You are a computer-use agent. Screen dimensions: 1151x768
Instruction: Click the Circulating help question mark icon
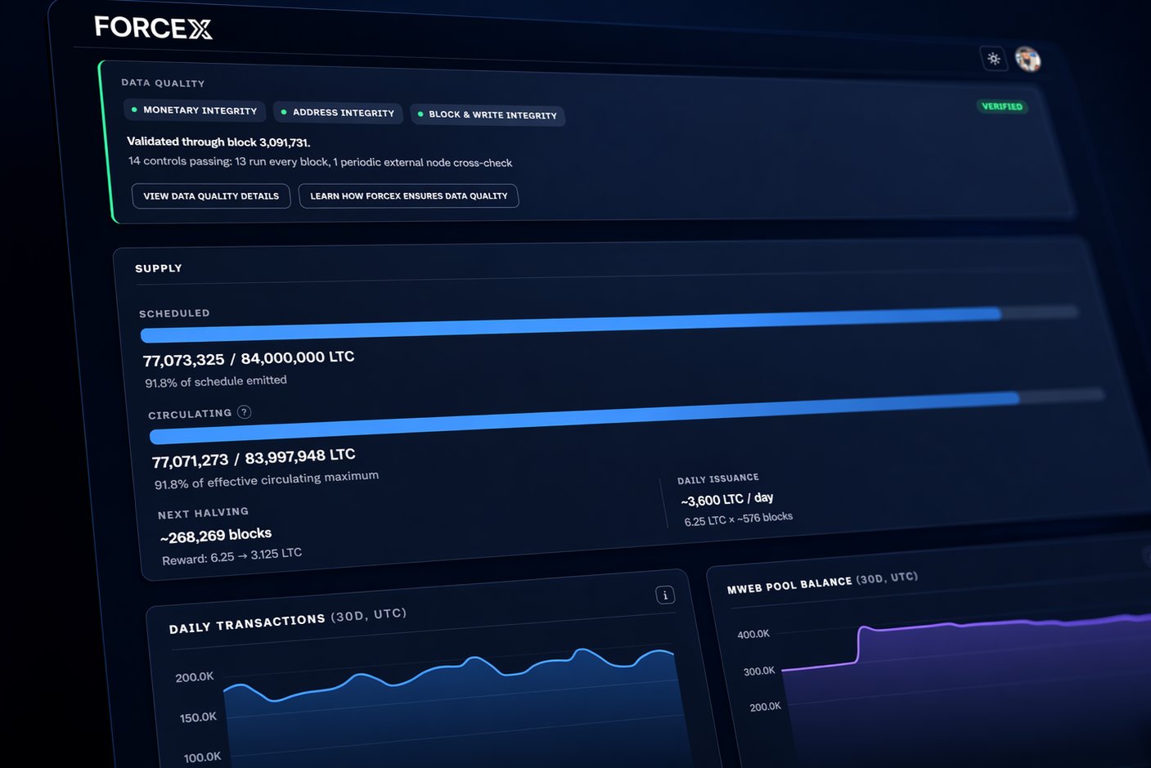pyautogui.click(x=244, y=412)
